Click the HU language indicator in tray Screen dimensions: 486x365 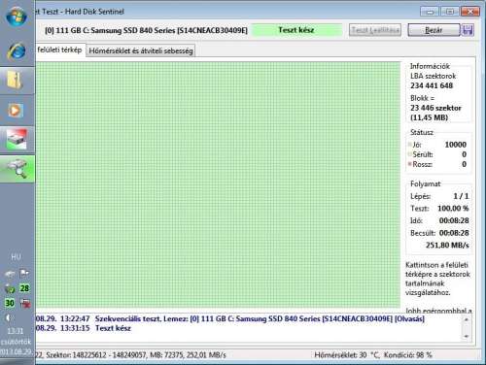[x=16, y=257]
